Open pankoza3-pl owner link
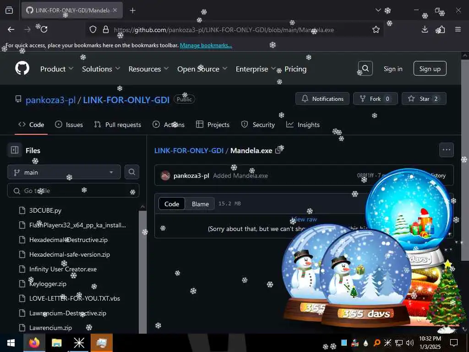469x352 pixels. (50, 99)
